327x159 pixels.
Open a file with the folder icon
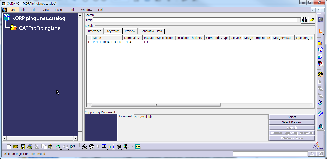point(16,147)
